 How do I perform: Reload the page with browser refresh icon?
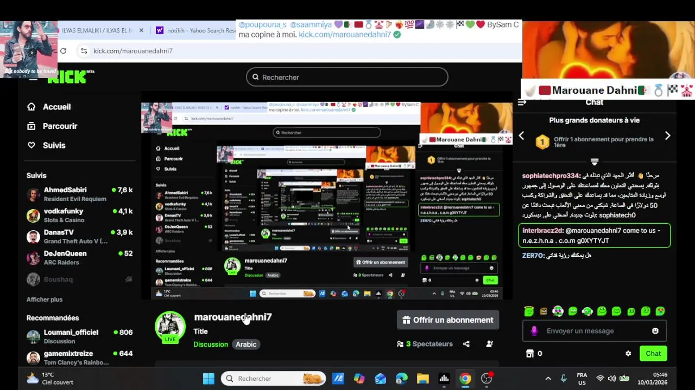click(64, 50)
